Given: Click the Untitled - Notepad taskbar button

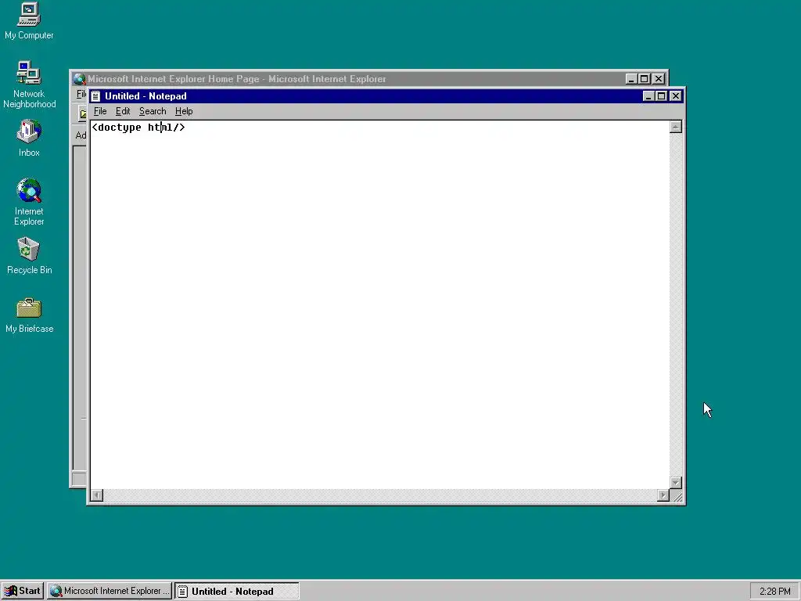Looking at the screenshot, I should point(236,592).
